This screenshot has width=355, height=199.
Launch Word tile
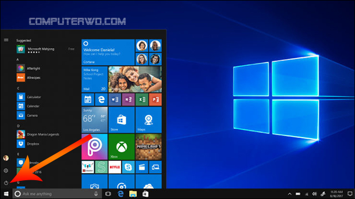click(115, 99)
